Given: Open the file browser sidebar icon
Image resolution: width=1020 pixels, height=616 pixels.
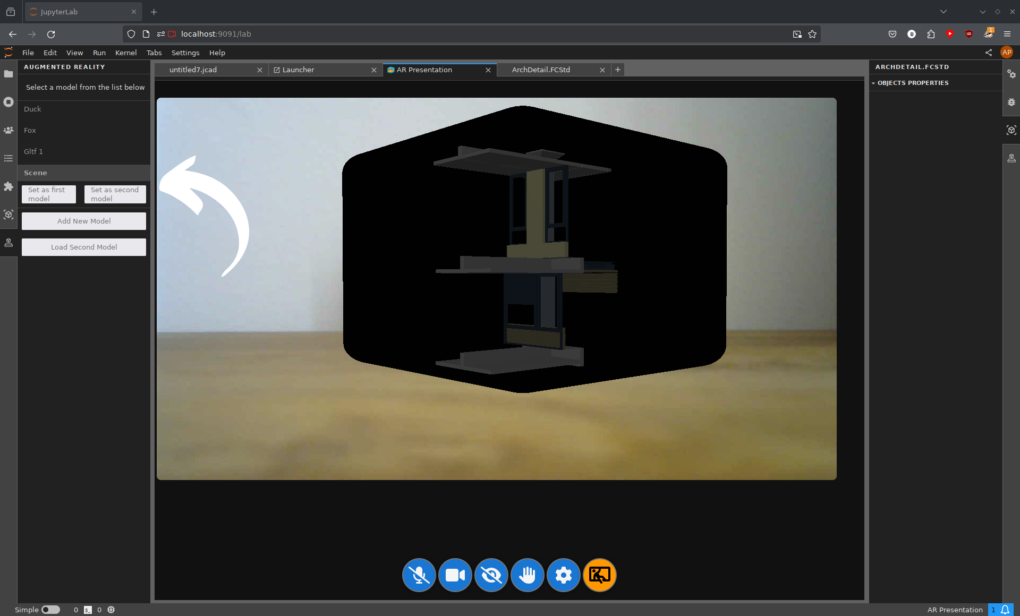Looking at the screenshot, I should coord(8,74).
